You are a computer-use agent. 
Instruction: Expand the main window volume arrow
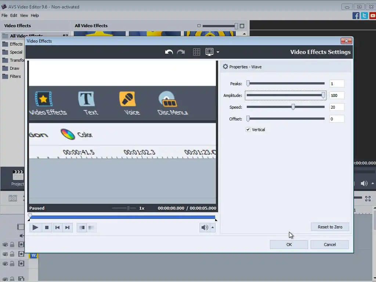[373, 184]
